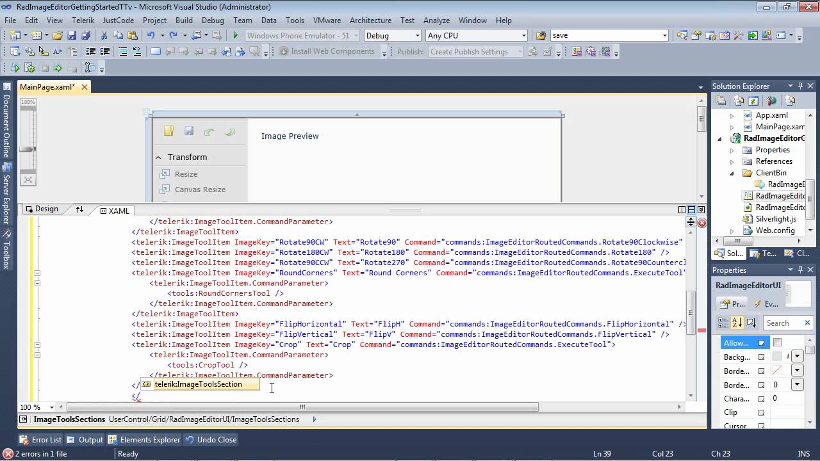Save the current file with the floppy icon
The height and width of the screenshot is (461, 820).
[72, 36]
